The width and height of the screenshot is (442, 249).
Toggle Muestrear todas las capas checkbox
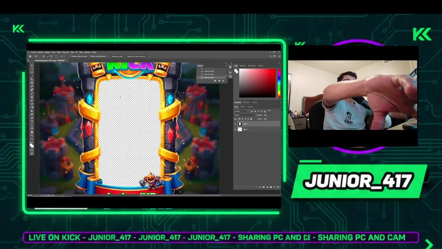click(x=70, y=56)
